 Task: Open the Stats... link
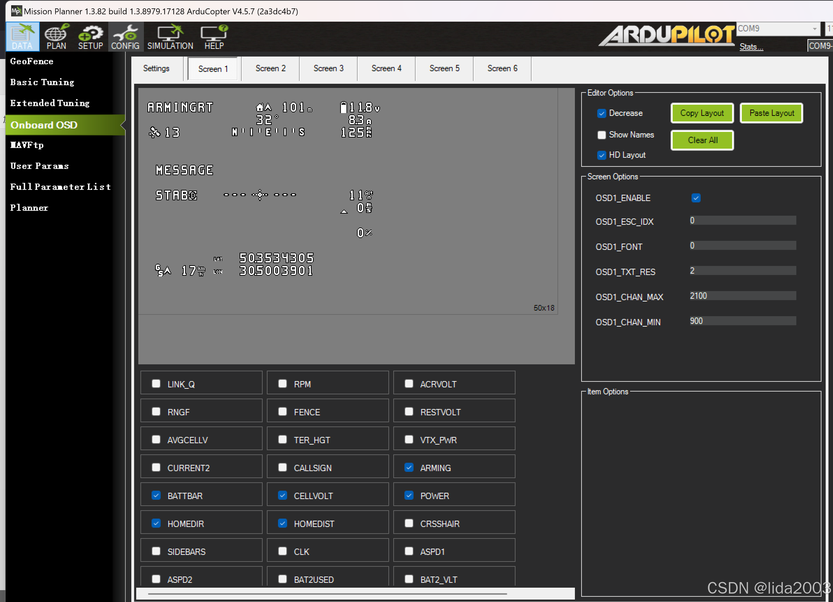(751, 47)
